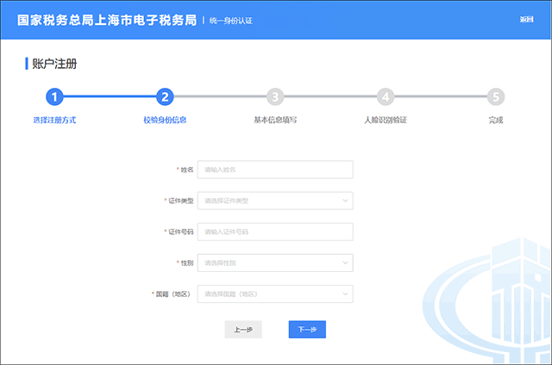Select the 校验身份信息 step label

click(x=165, y=120)
